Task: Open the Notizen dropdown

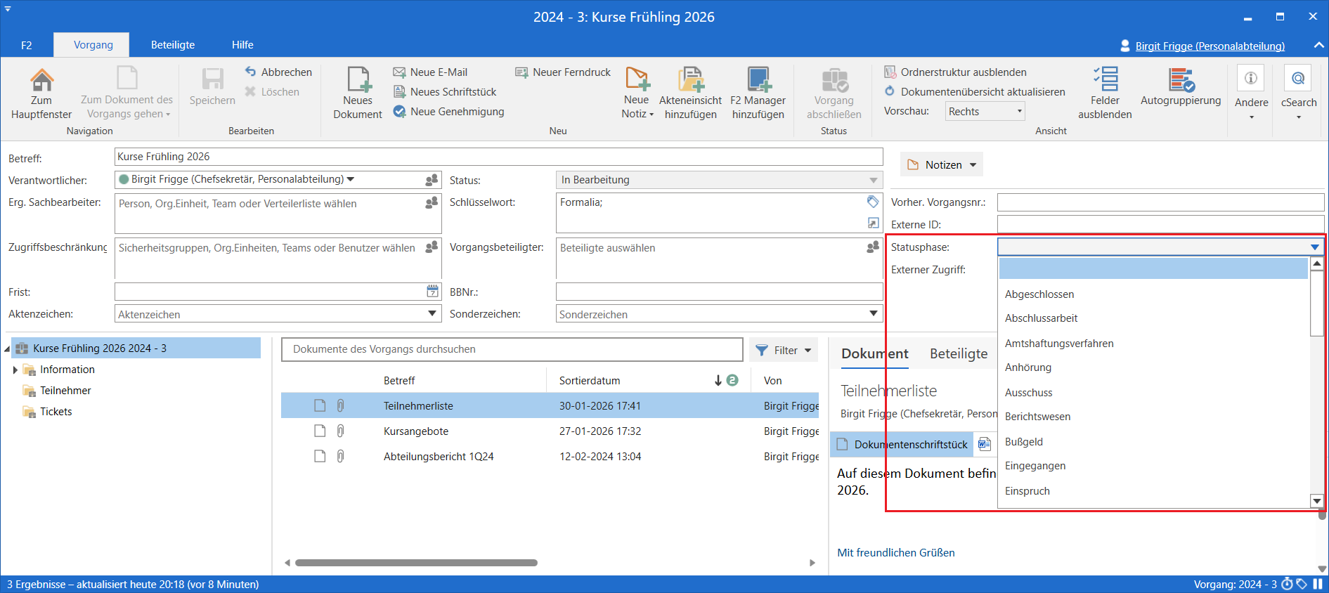Action: point(942,164)
